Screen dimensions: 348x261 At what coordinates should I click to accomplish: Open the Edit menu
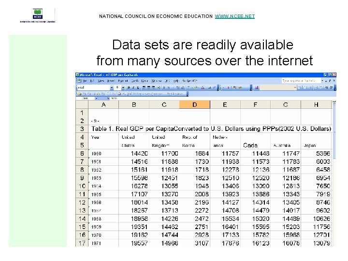point(92,81)
